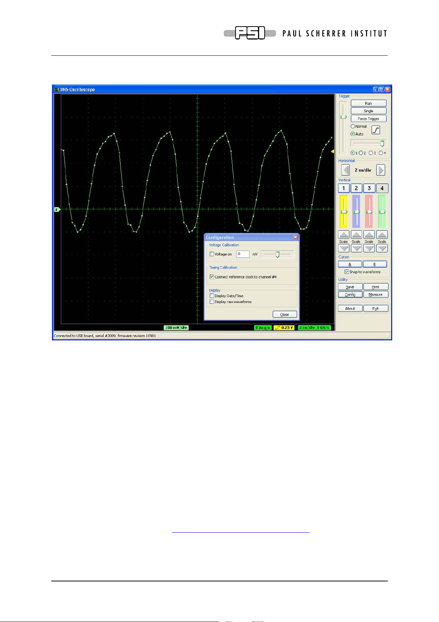Enable Display Date/Time checkbox
This screenshot has height=622, width=439.
pyautogui.click(x=212, y=296)
